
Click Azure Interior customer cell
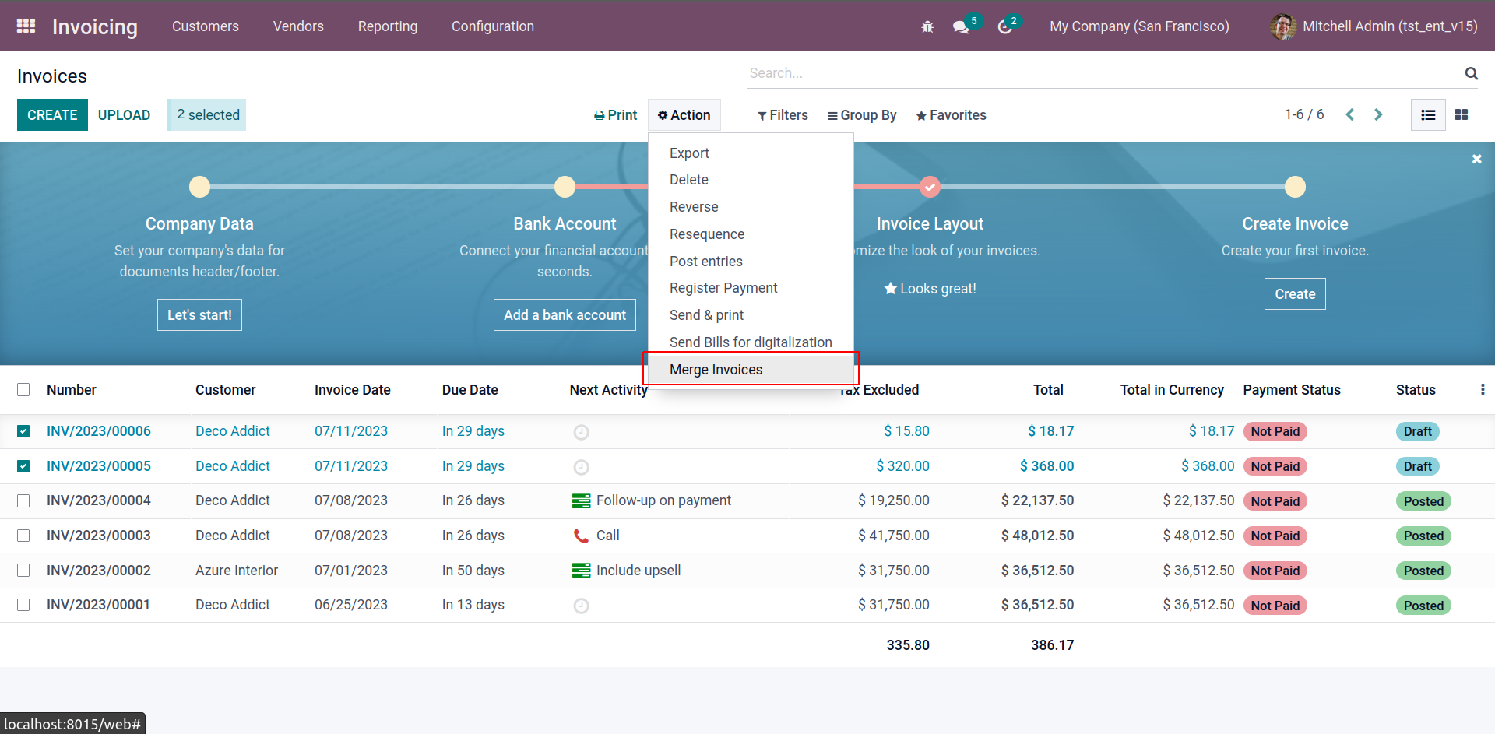click(x=237, y=571)
